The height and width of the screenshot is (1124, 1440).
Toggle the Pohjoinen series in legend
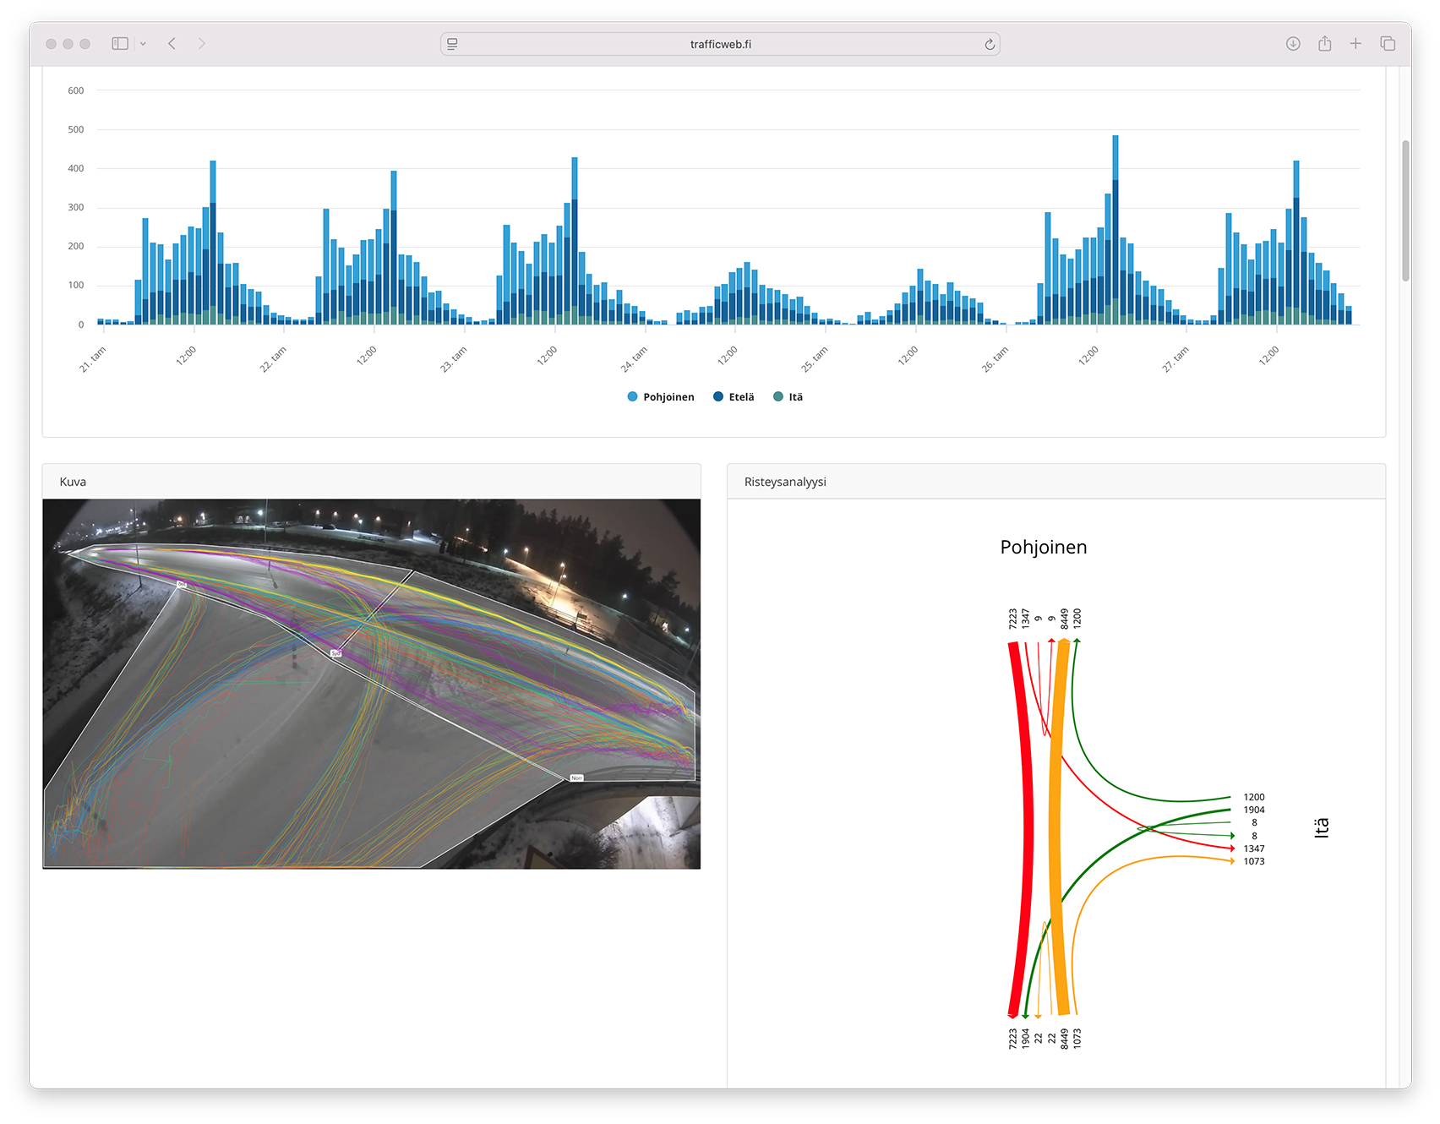661,397
